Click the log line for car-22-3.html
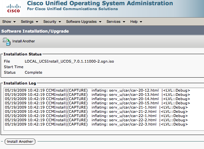The height and width of the screenshot is (149, 204). click(x=96, y=124)
